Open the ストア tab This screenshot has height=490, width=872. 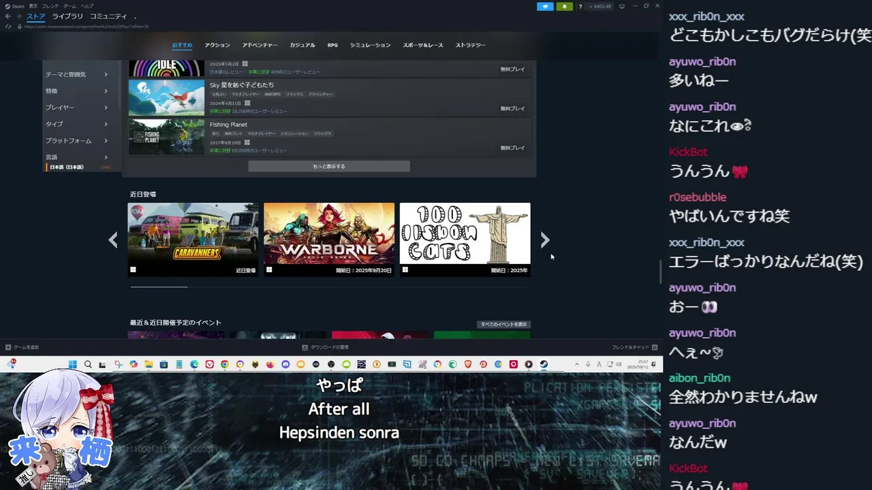click(36, 16)
